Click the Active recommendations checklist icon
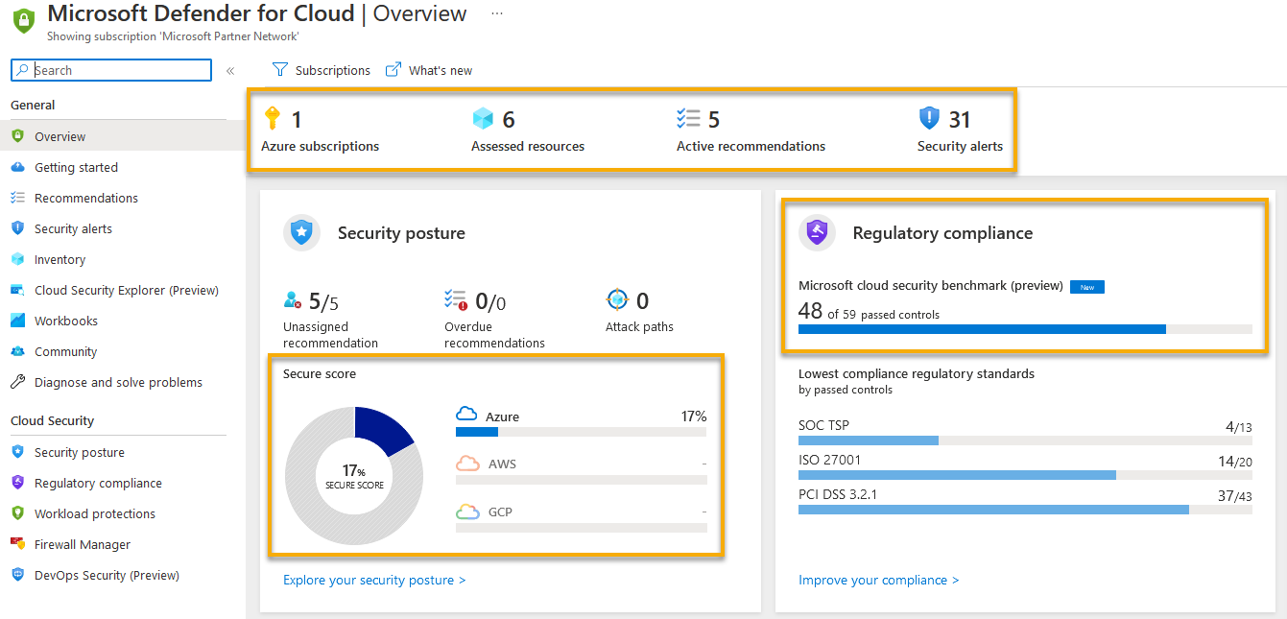Image resolution: width=1287 pixels, height=619 pixels. pos(688,118)
